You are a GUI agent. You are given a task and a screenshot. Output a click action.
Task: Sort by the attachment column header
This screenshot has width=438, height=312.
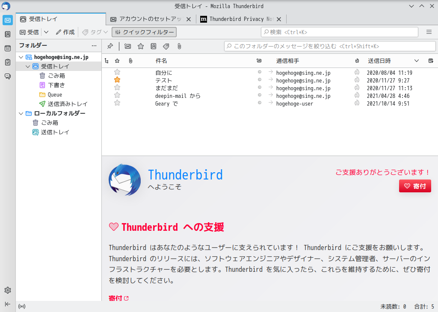130,61
